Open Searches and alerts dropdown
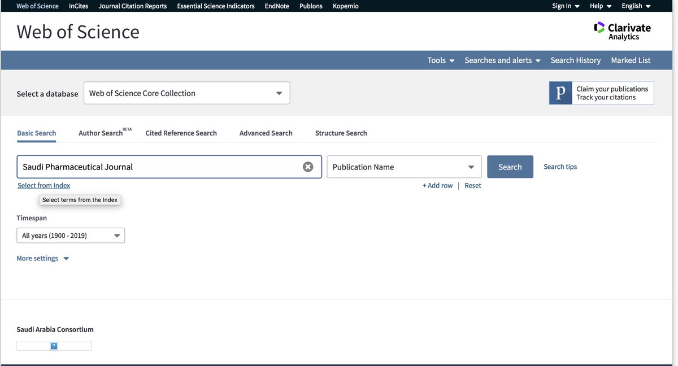This screenshot has height=366, width=678. pos(502,60)
